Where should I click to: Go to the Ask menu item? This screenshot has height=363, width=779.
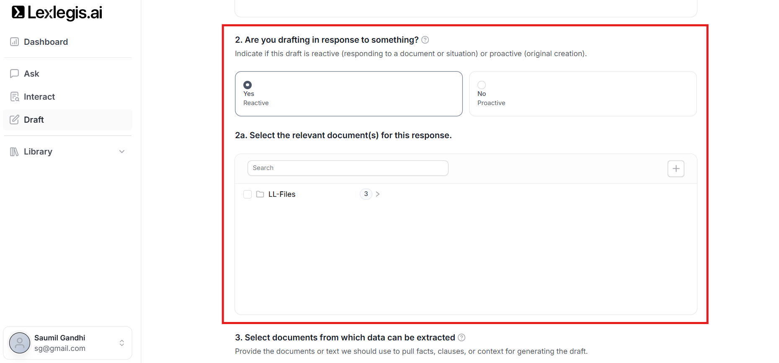[x=31, y=74]
